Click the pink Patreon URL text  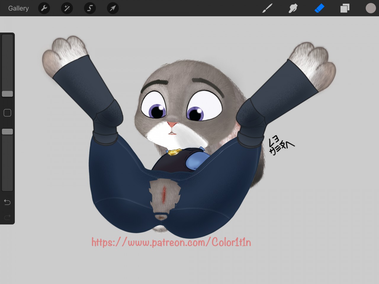[171, 242]
